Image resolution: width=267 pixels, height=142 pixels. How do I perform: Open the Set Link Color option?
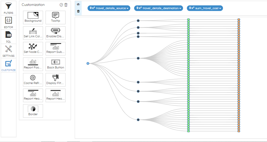[x=33, y=33]
